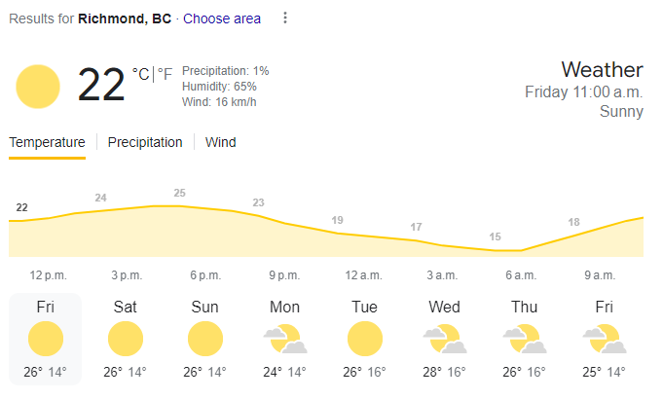
Task: Open the three-dot more options menu
Action: 285,18
